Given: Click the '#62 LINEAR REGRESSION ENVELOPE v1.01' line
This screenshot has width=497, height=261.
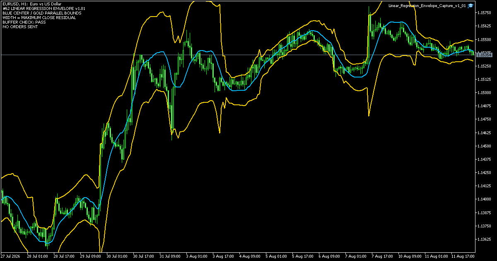Looking at the screenshot, I should [43, 8].
